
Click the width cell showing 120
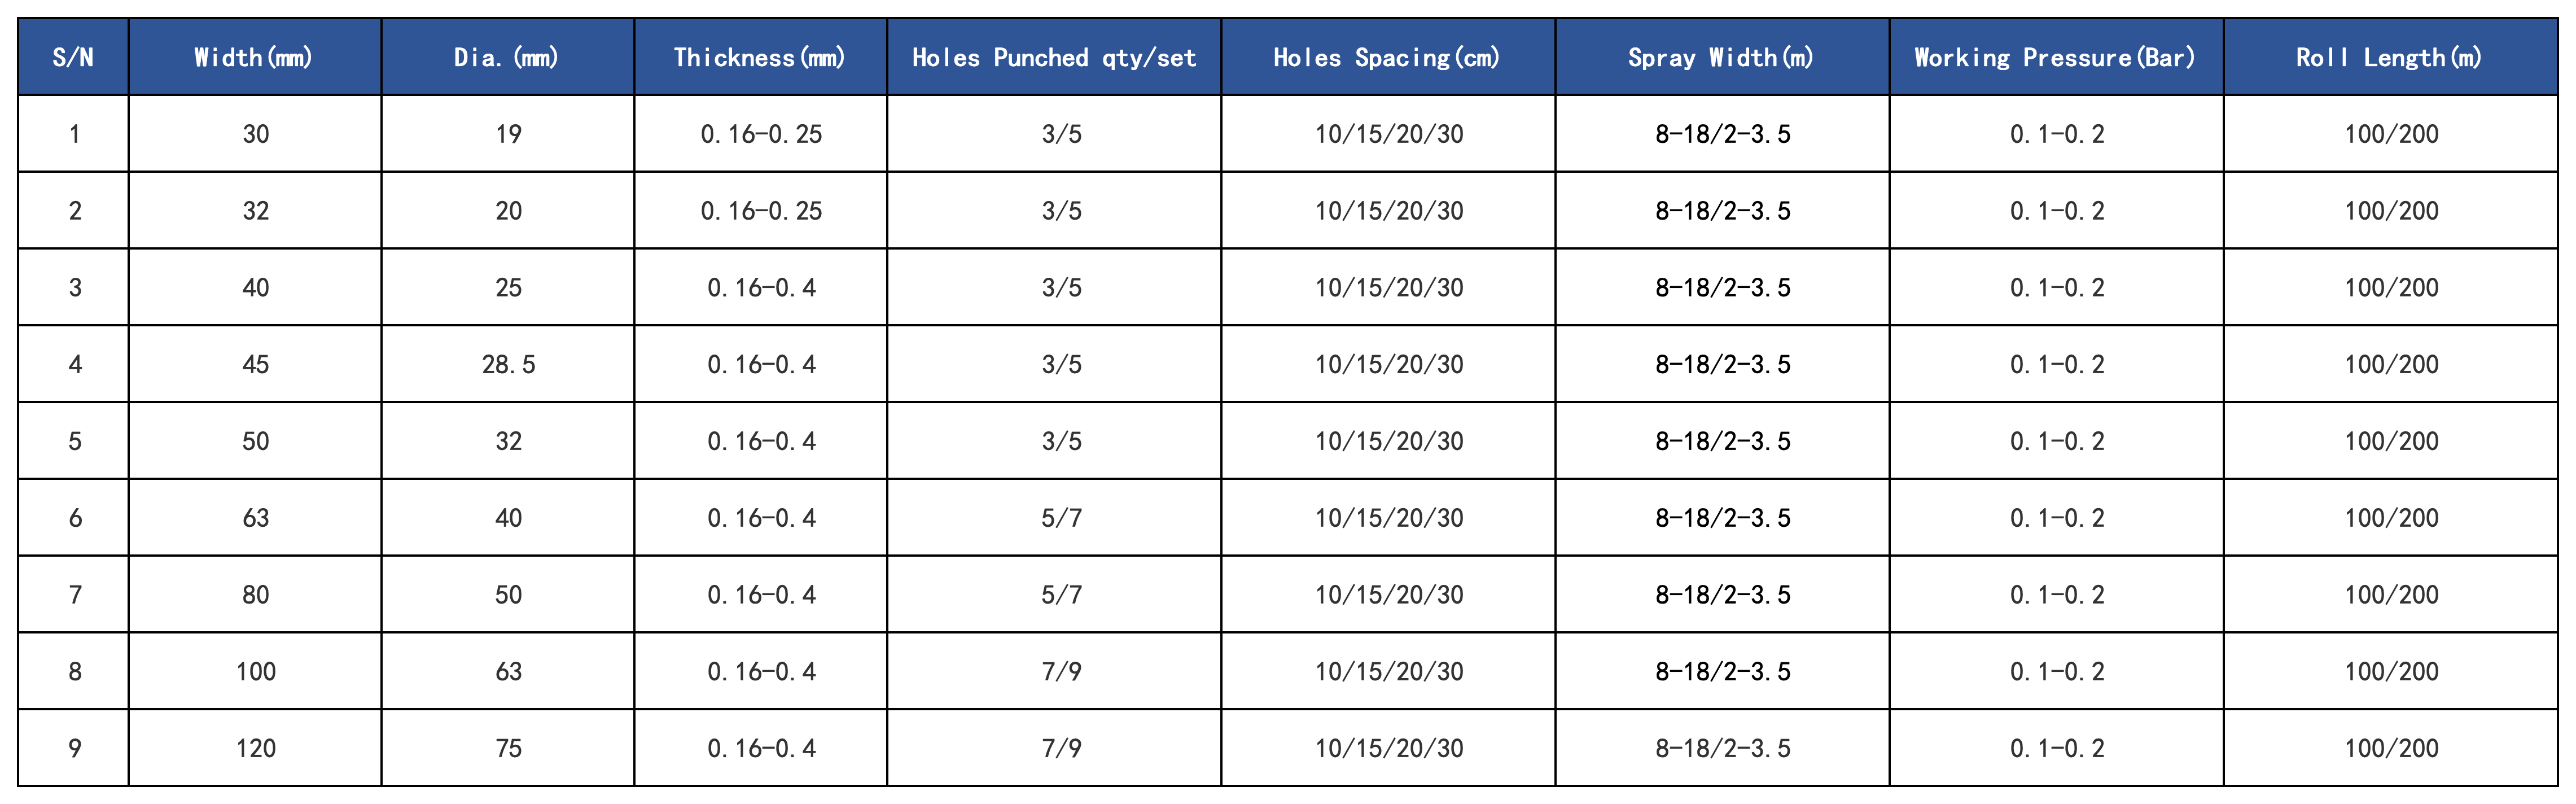tap(255, 748)
